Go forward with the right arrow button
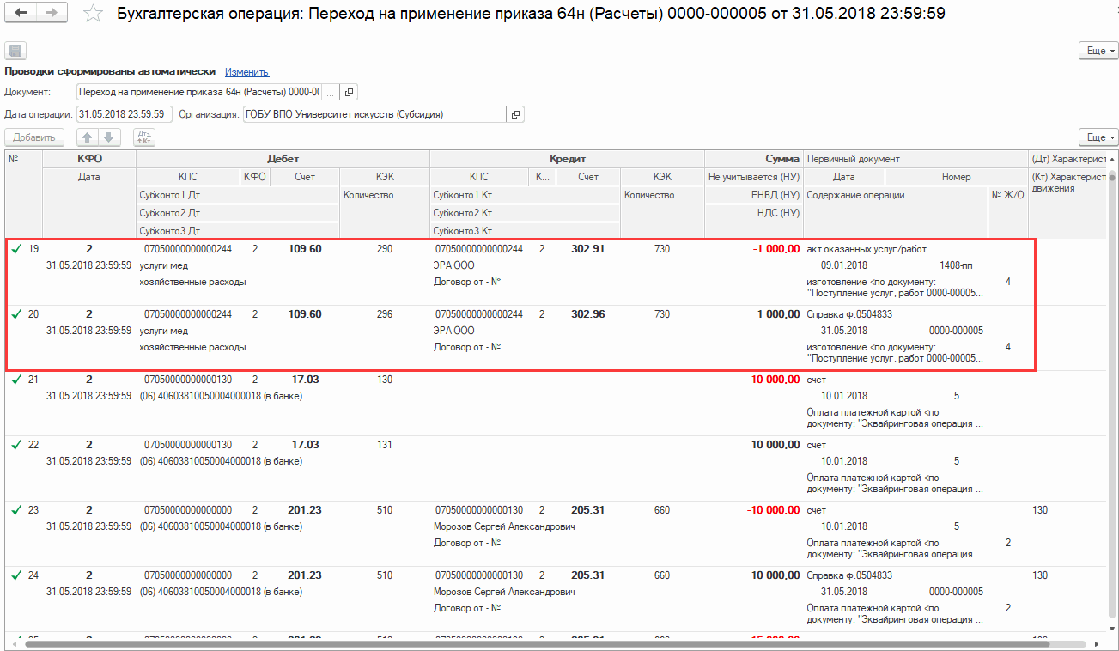The width and height of the screenshot is (1119, 651). [52, 13]
